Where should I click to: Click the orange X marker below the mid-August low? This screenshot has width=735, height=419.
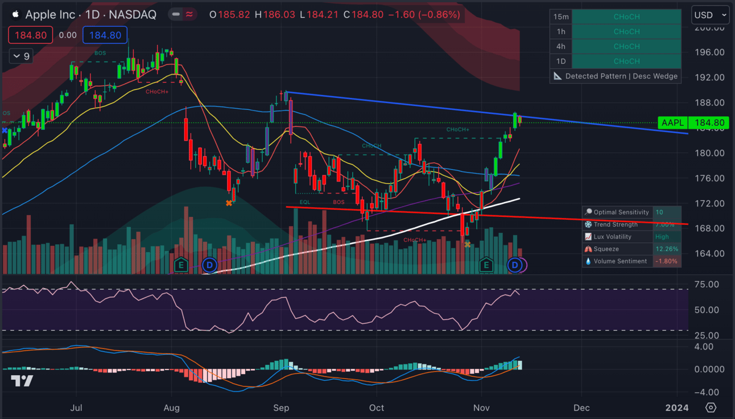[229, 203]
